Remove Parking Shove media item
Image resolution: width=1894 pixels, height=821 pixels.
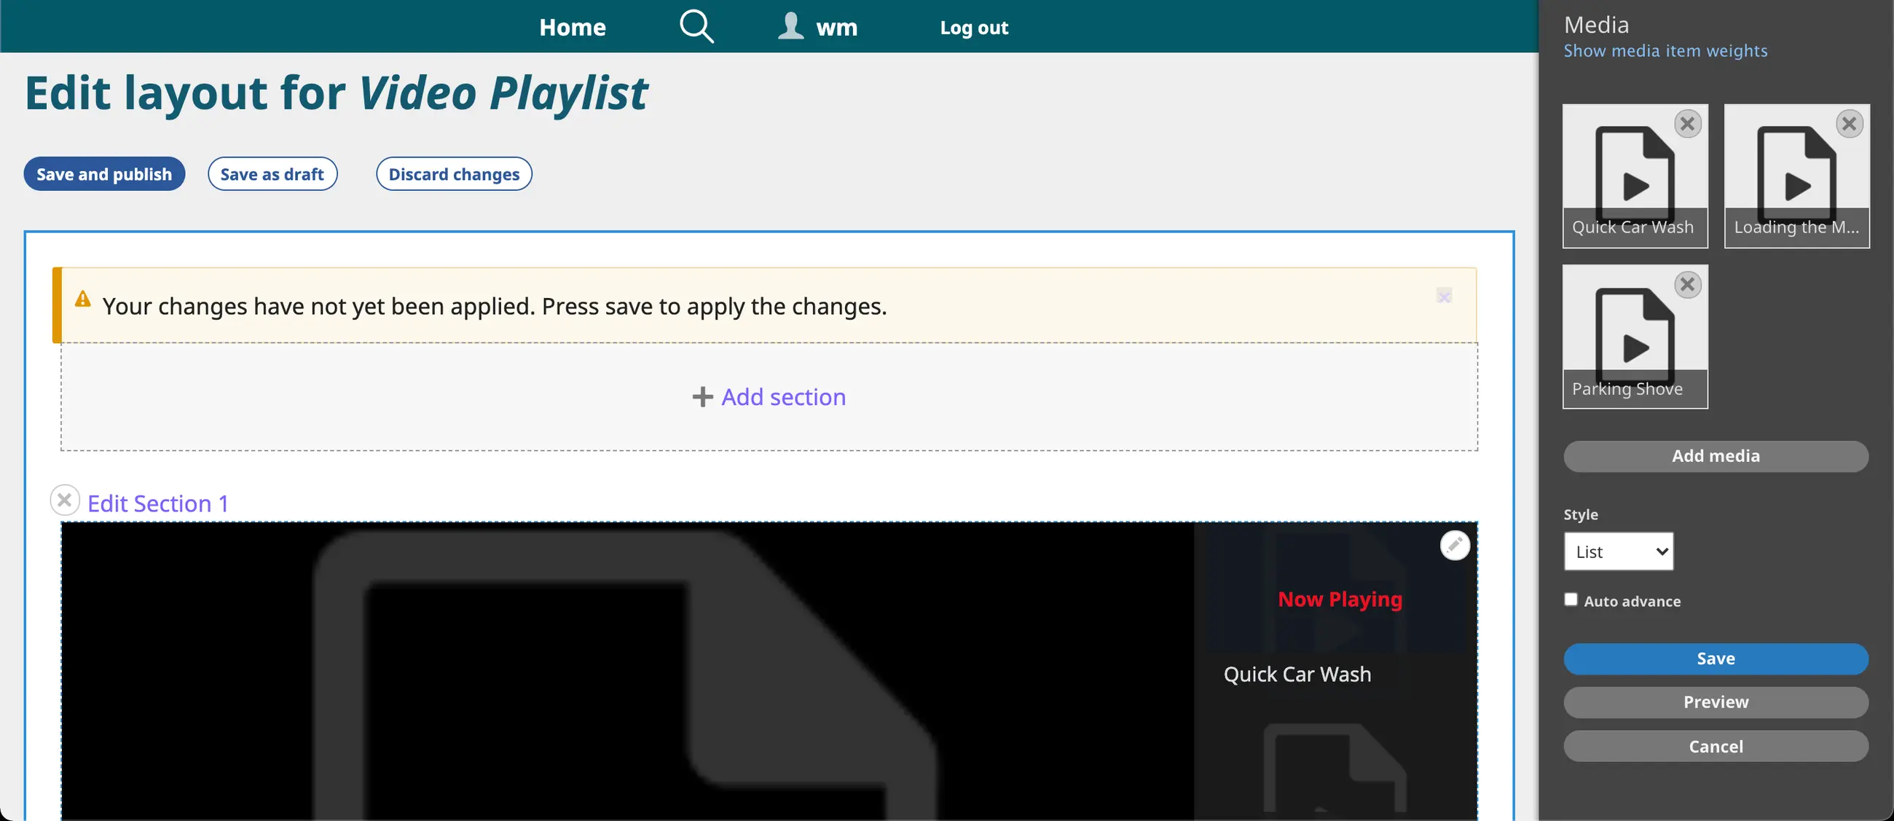(1687, 284)
